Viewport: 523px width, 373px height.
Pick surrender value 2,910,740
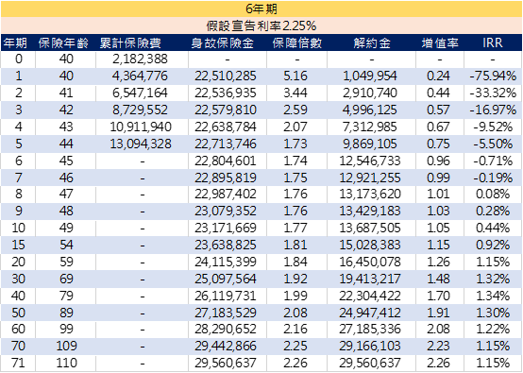[370, 93]
